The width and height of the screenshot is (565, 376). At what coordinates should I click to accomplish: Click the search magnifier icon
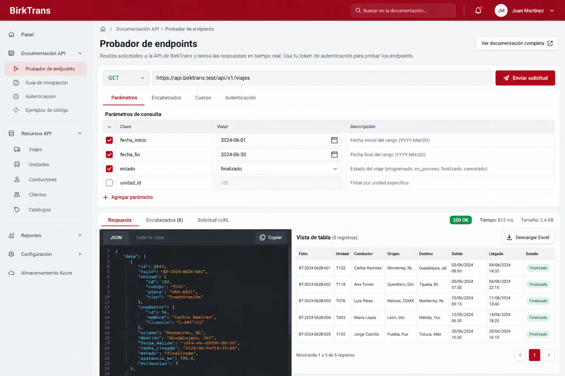[358, 11]
